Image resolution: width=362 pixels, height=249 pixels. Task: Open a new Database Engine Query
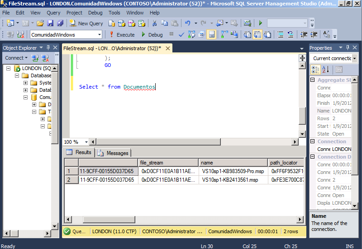pos(112,23)
